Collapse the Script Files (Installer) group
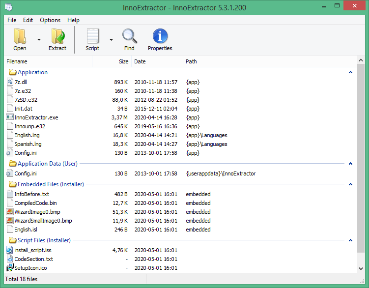Screen dimensions: 369x288 click(x=350, y=240)
